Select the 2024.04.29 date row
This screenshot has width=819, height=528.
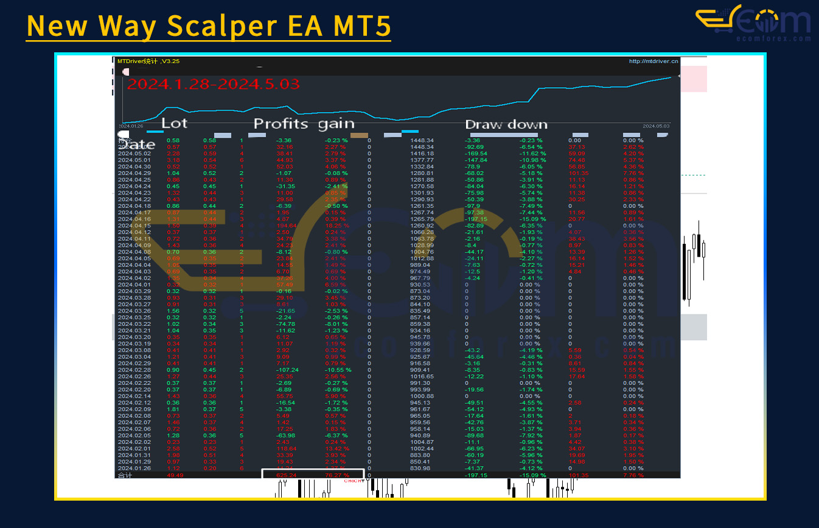click(399, 173)
